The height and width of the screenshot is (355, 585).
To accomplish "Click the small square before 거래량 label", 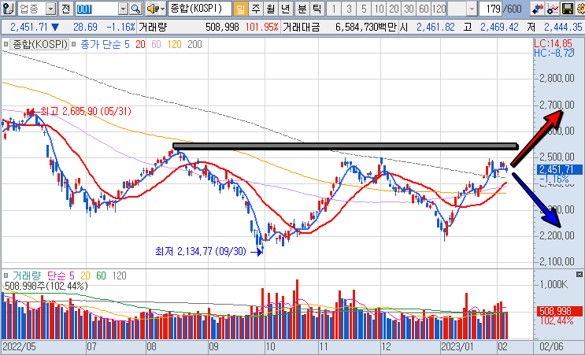I will coord(6,276).
